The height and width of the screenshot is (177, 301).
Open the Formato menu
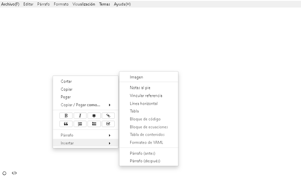(61, 4)
